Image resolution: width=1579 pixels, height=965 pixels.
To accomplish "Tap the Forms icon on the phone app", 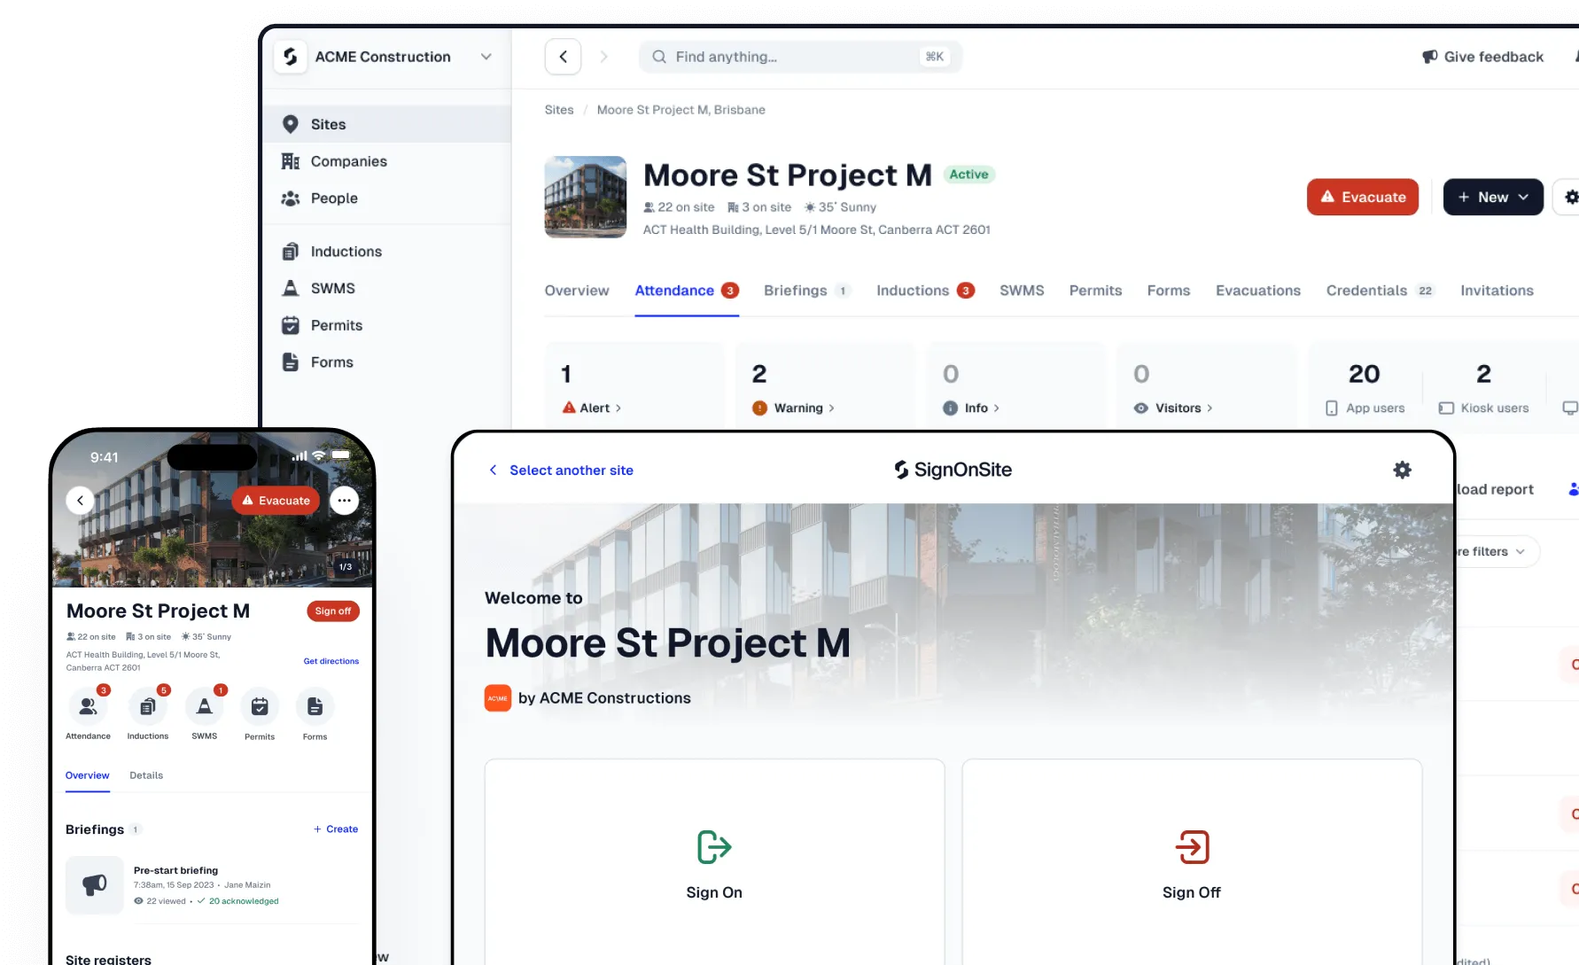I will coord(315,706).
